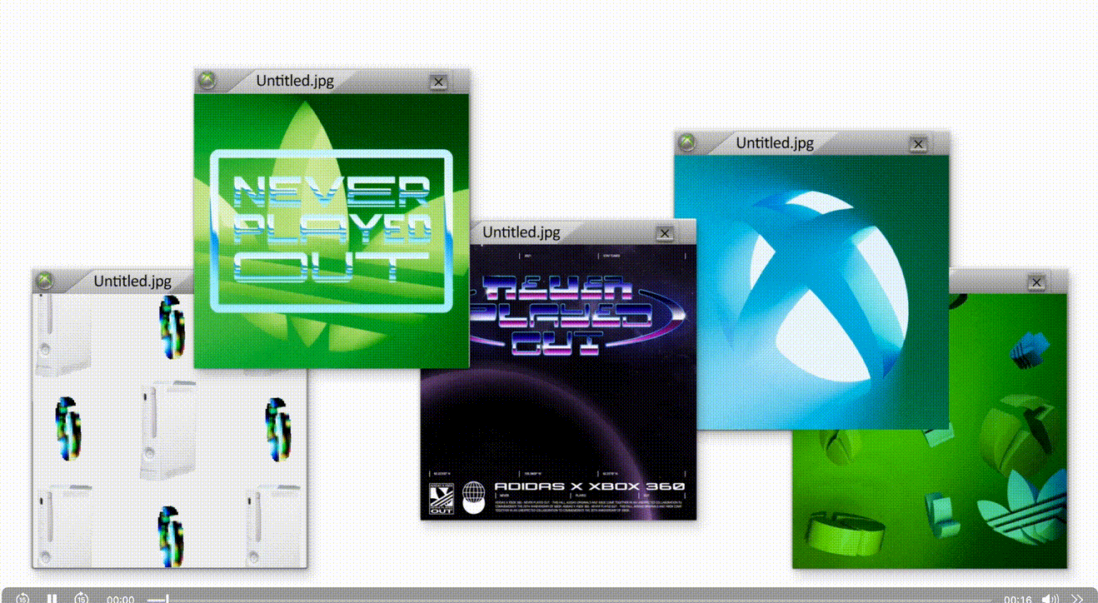Mute the video with the volume icon

(x=1050, y=599)
